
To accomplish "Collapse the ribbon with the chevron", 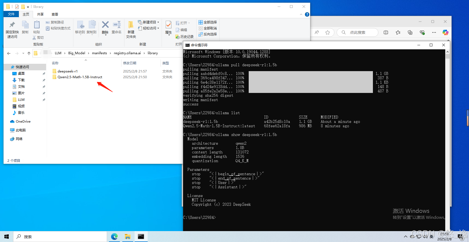I will [301, 14].
